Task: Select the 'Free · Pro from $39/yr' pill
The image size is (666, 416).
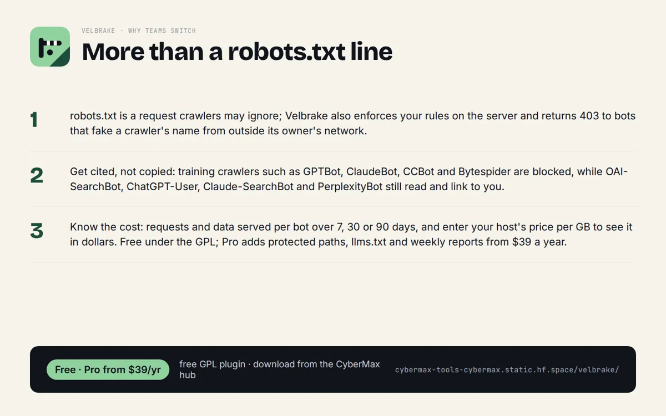Action: pyautogui.click(x=108, y=369)
